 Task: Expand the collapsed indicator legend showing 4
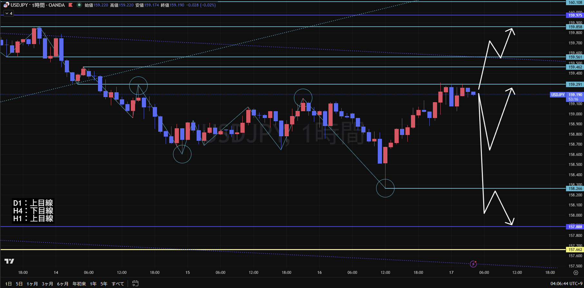[9, 13]
